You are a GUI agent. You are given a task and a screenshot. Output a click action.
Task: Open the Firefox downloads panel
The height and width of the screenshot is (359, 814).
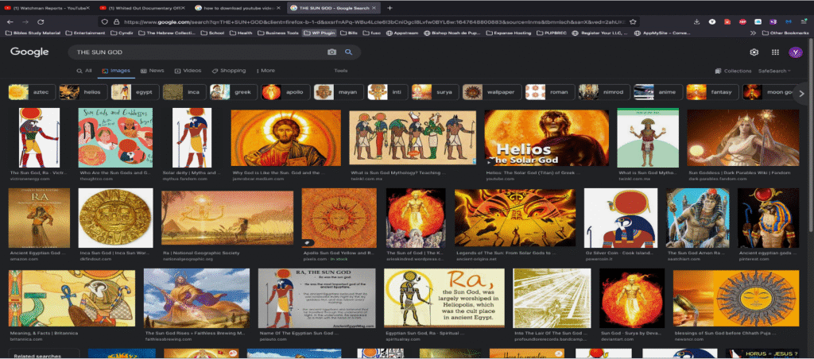point(697,21)
